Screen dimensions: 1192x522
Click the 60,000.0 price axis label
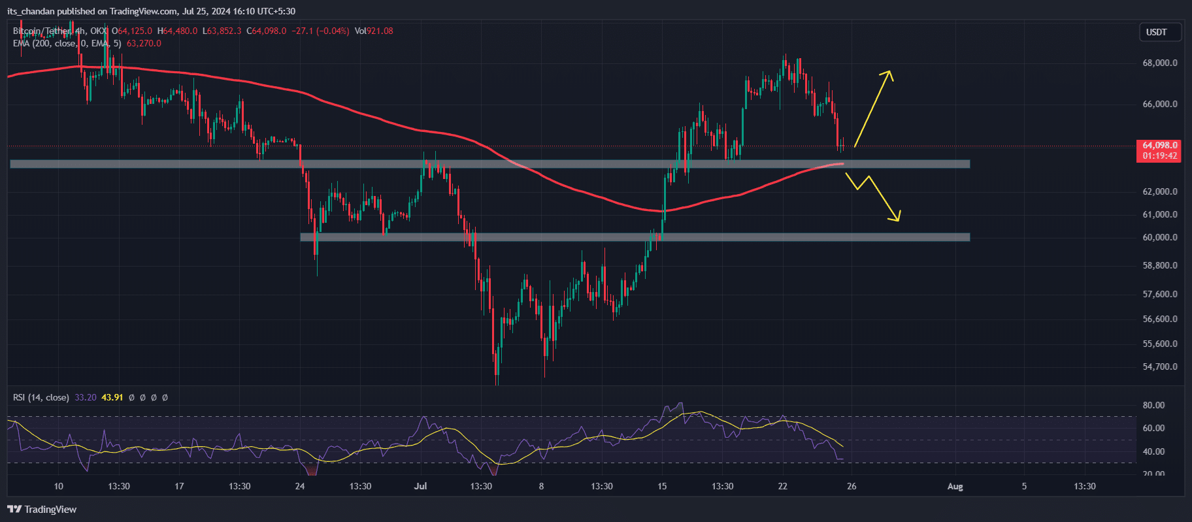point(1160,237)
